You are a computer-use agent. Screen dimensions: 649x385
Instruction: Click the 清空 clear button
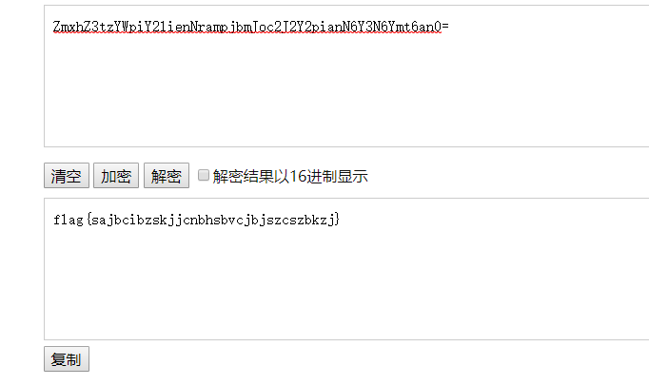pyautogui.click(x=67, y=176)
